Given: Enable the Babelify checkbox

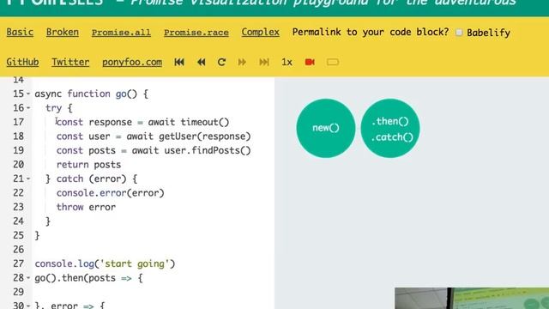Looking at the screenshot, I should coord(459,33).
